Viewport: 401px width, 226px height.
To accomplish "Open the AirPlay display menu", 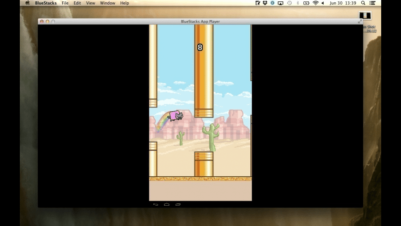I will click(x=281, y=3).
